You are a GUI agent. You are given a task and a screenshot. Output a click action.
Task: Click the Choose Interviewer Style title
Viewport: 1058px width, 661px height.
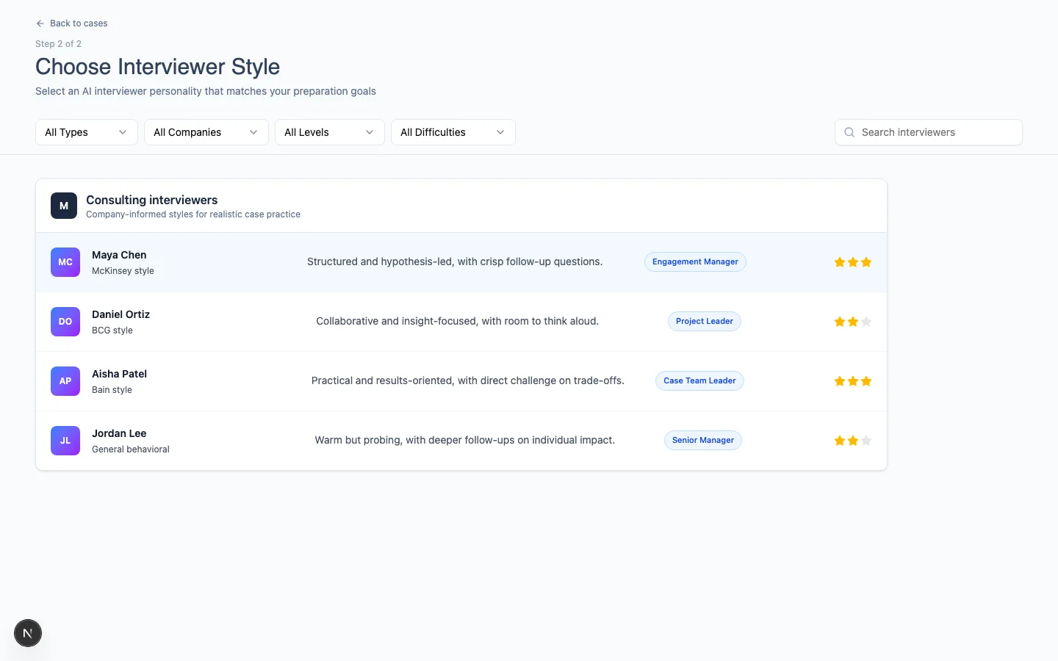click(157, 67)
